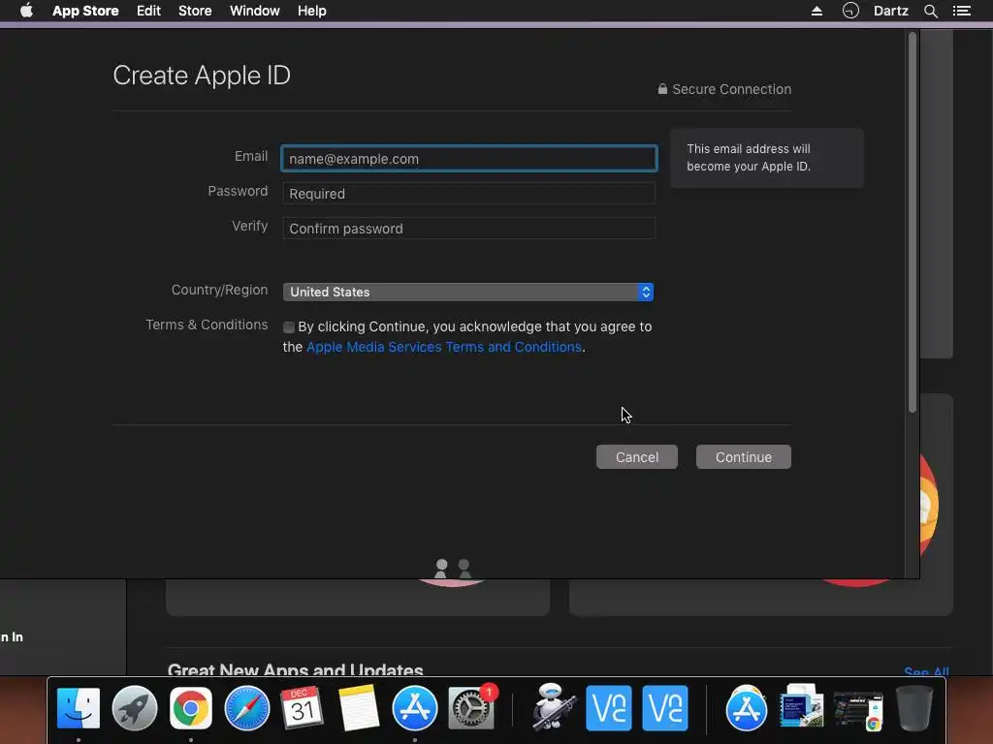Click 'Great New Apps and Updates' heading

tap(295, 670)
